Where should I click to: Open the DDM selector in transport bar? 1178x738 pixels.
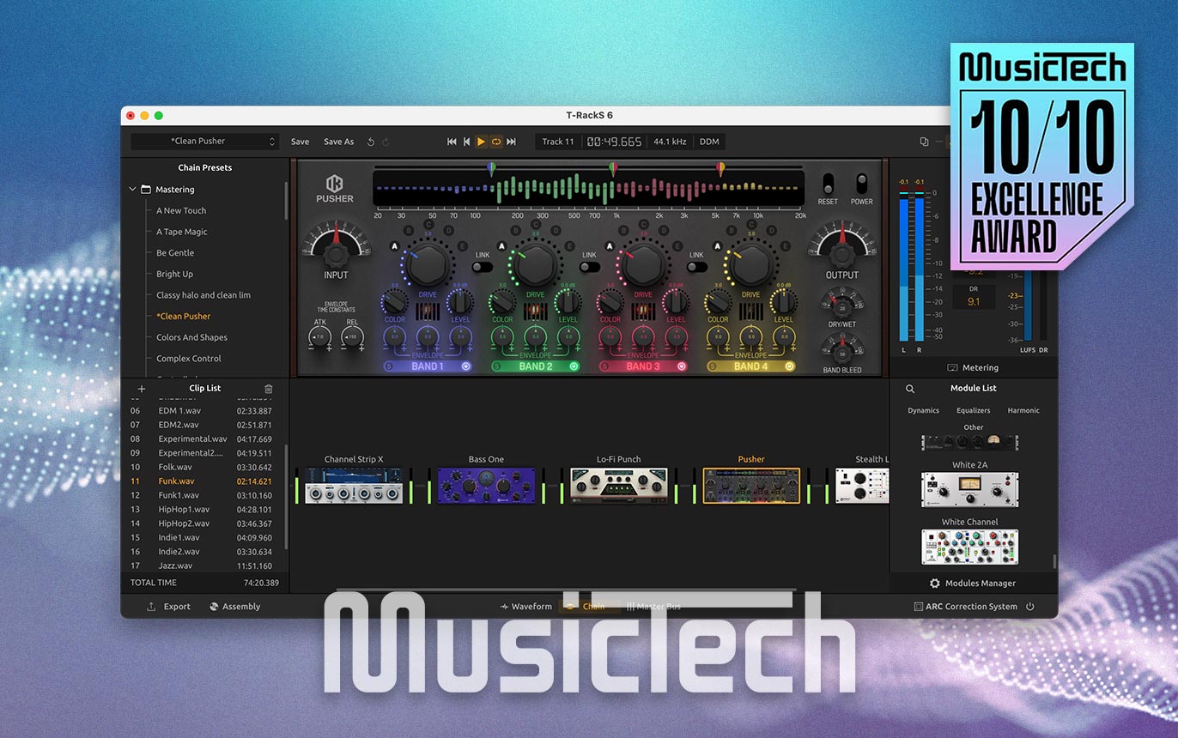click(x=709, y=142)
